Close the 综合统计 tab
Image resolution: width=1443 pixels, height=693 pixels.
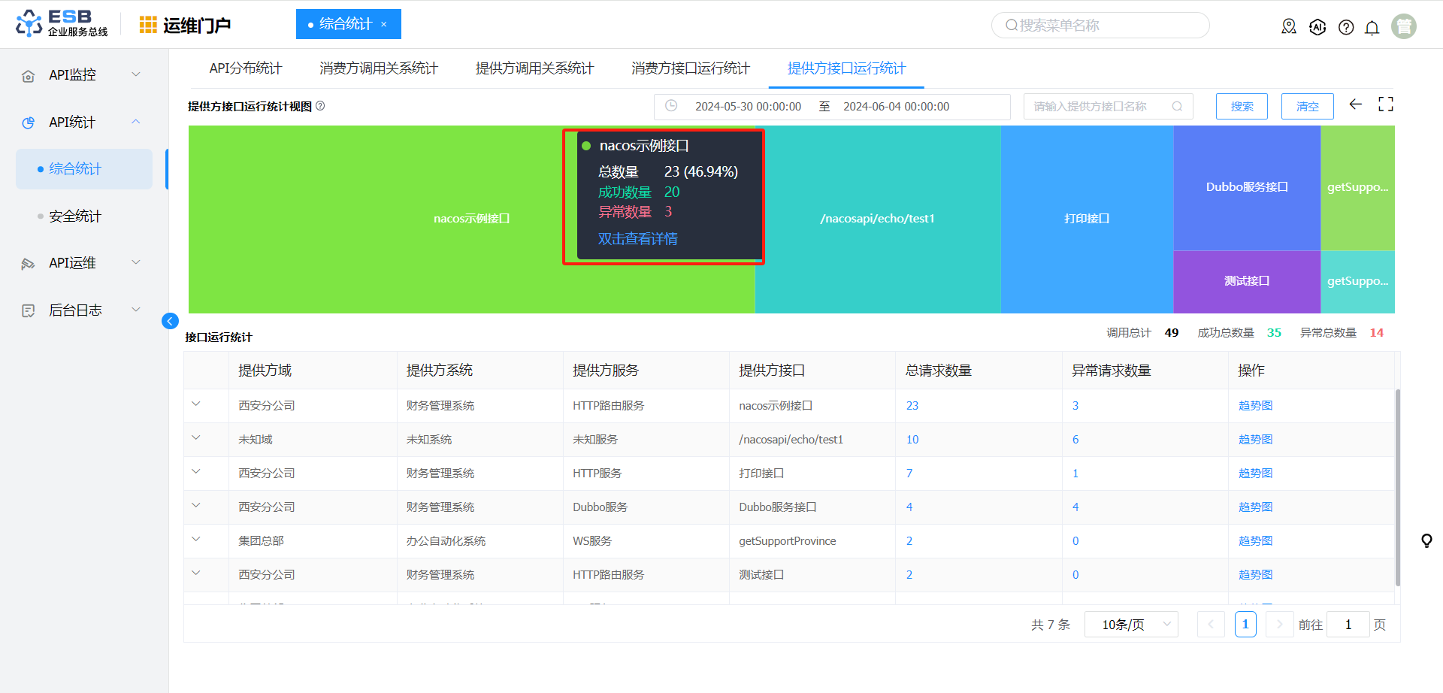coord(384,25)
